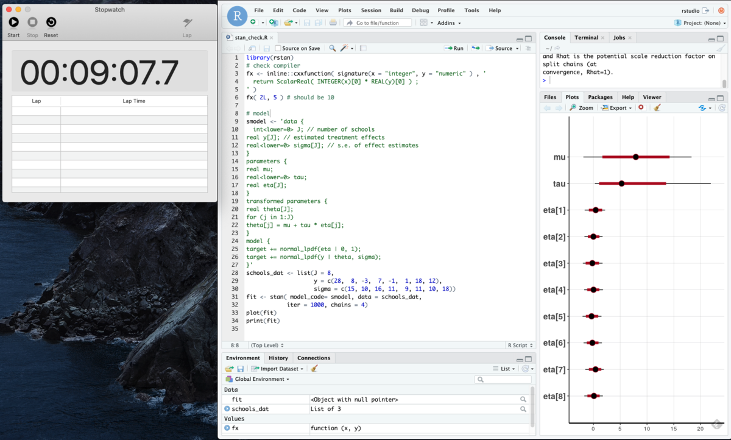The height and width of the screenshot is (440, 731).
Task: Reset the Stopwatch
Action: (51, 23)
